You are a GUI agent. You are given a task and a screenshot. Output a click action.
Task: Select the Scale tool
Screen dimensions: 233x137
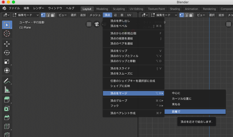[7, 62]
